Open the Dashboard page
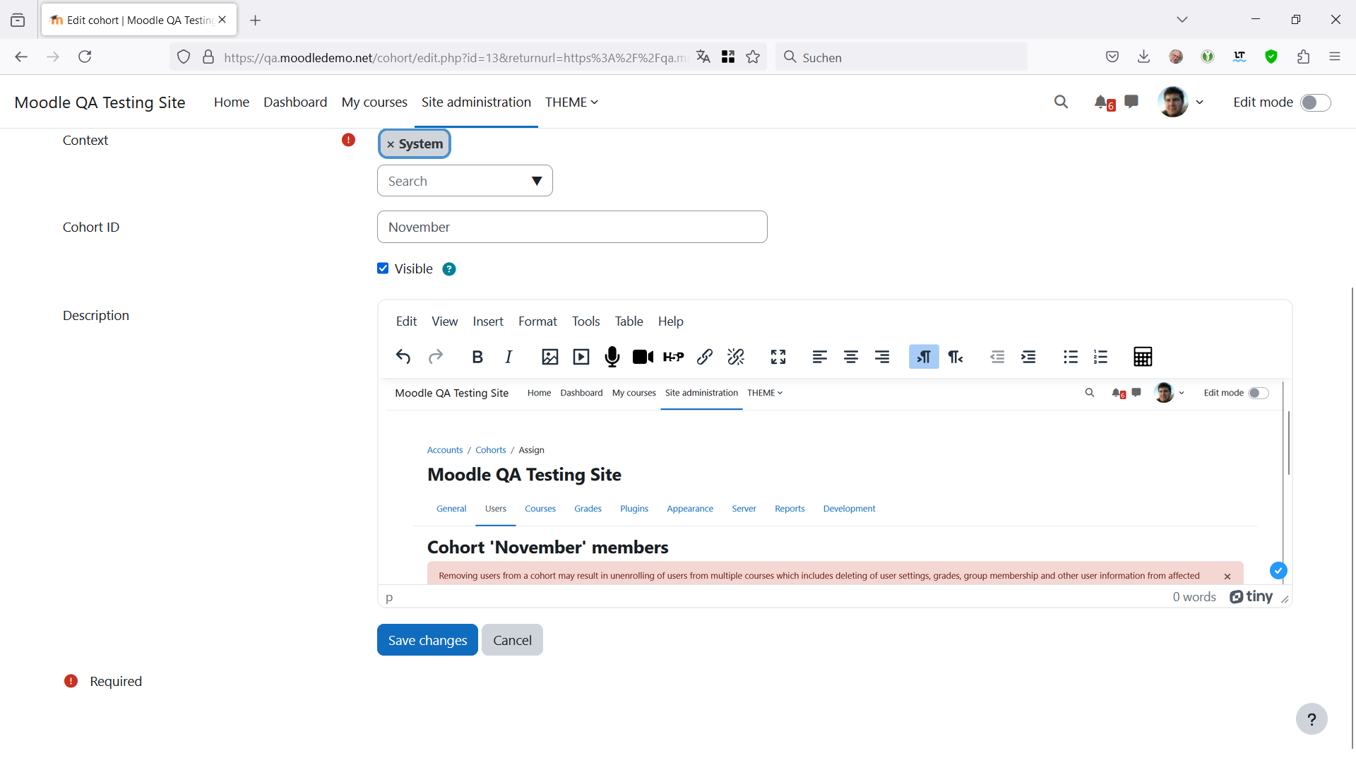The height and width of the screenshot is (763, 1356). pos(295,102)
